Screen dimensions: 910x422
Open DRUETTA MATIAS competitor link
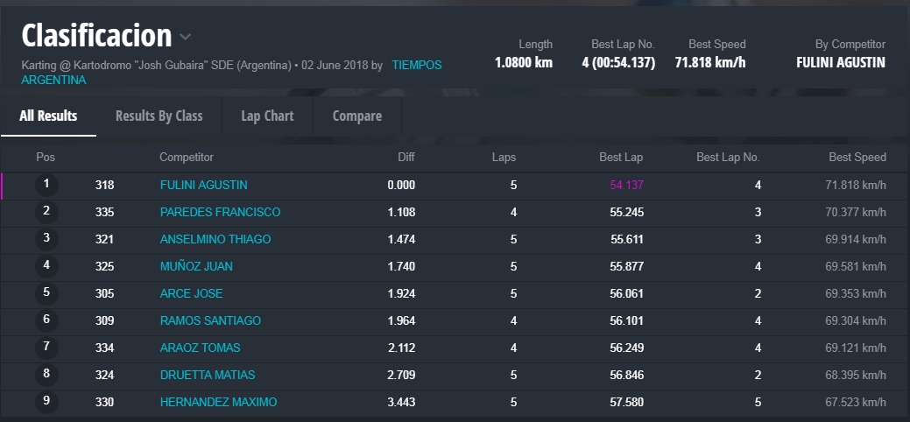point(208,375)
